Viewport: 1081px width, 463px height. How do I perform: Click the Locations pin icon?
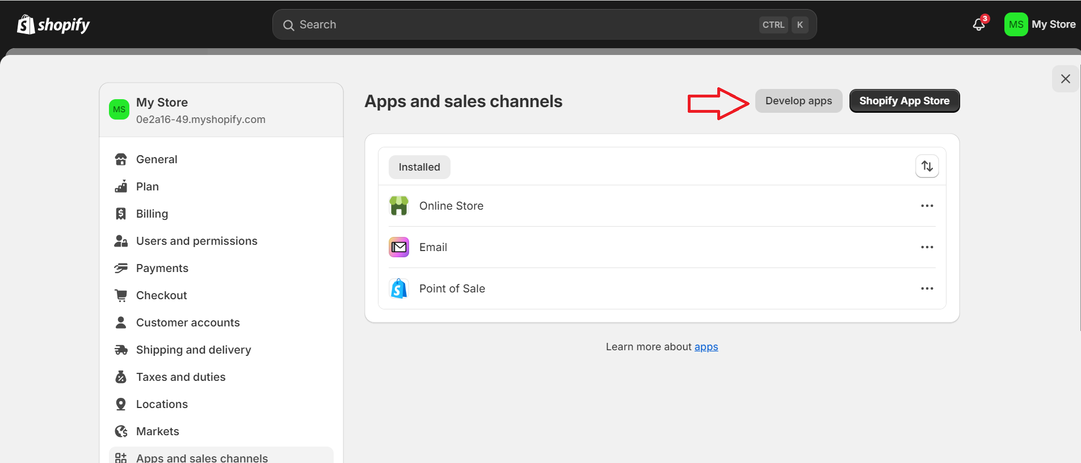coord(121,404)
